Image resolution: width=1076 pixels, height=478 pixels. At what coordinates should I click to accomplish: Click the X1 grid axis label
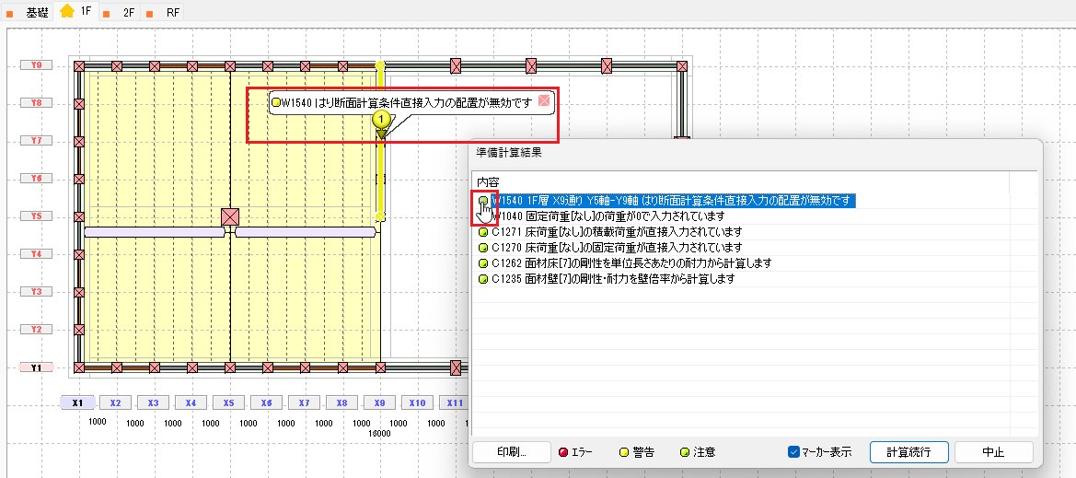coord(78,402)
